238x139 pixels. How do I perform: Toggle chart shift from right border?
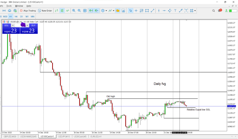[x=97, y=11]
